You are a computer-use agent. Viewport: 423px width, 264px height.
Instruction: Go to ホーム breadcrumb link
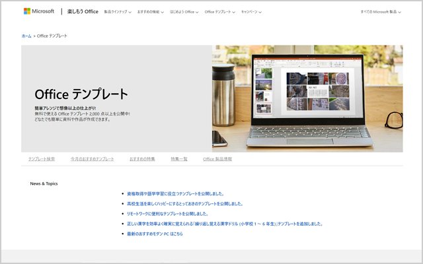(x=26, y=36)
